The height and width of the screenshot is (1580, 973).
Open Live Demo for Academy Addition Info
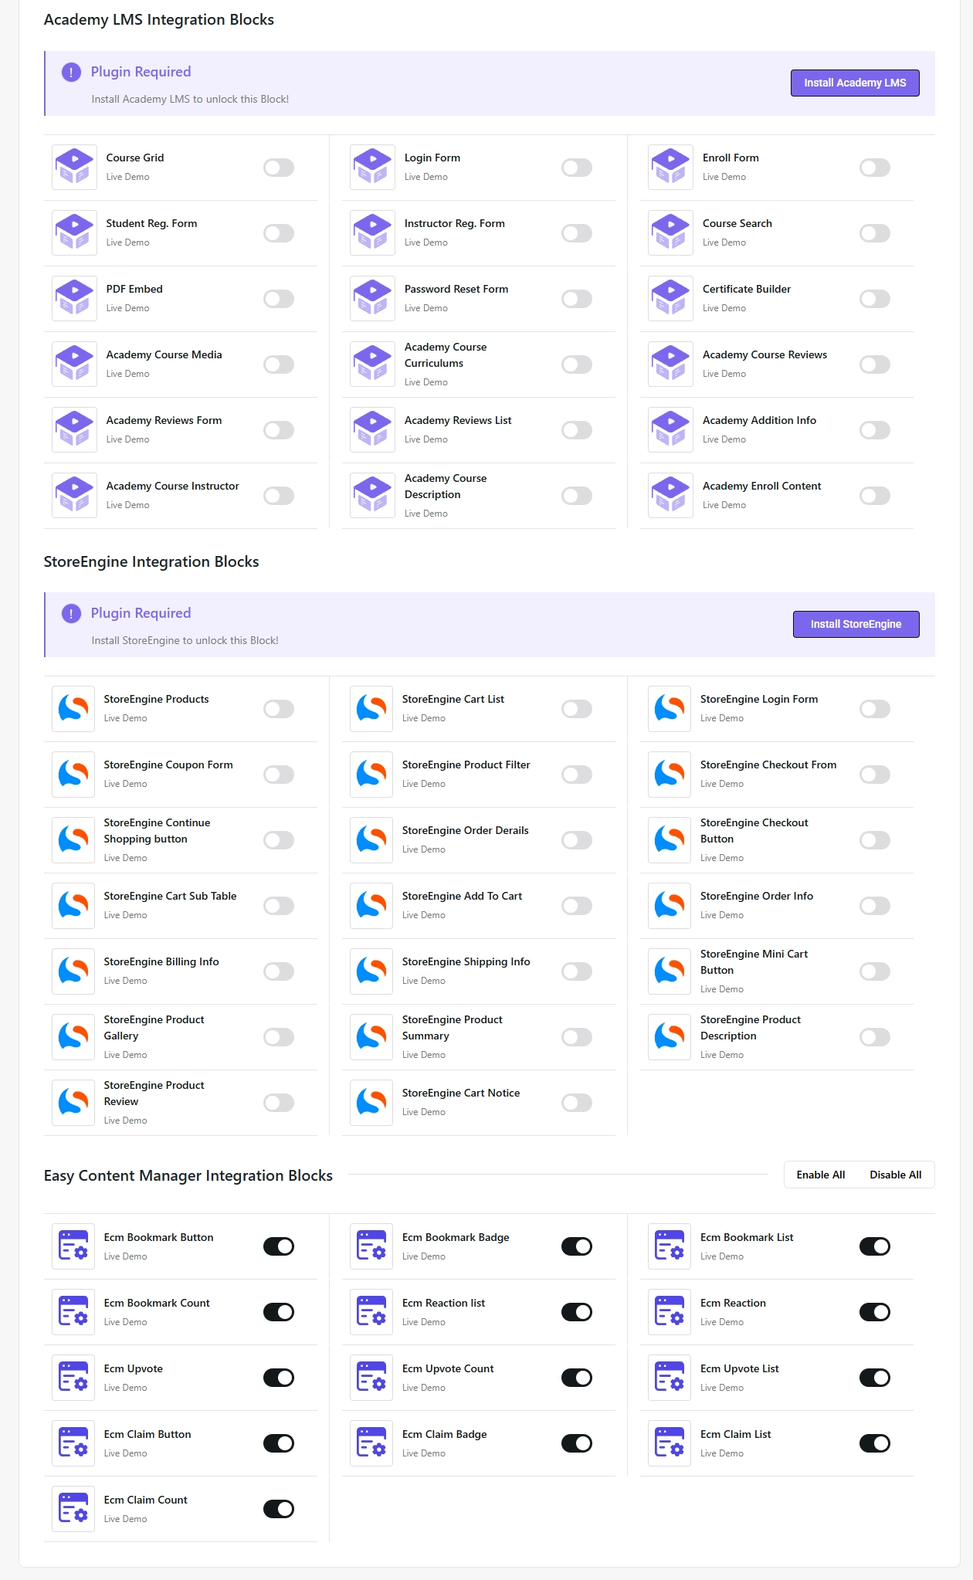pyautogui.click(x=724, y=439)
